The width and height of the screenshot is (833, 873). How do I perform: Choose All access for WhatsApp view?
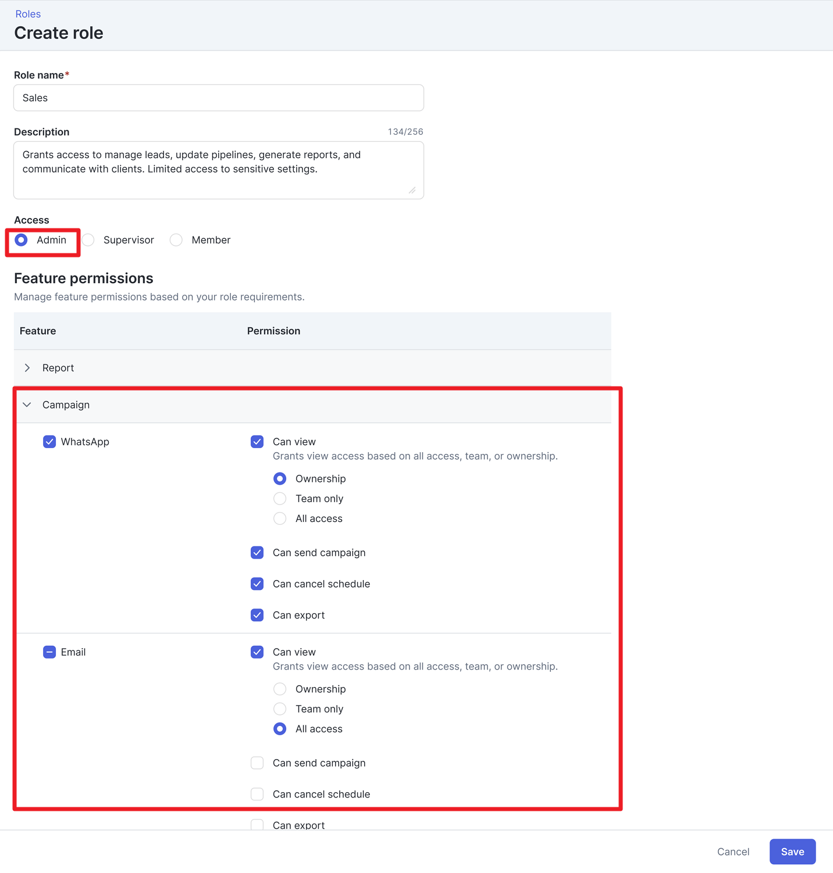(280, 518)
